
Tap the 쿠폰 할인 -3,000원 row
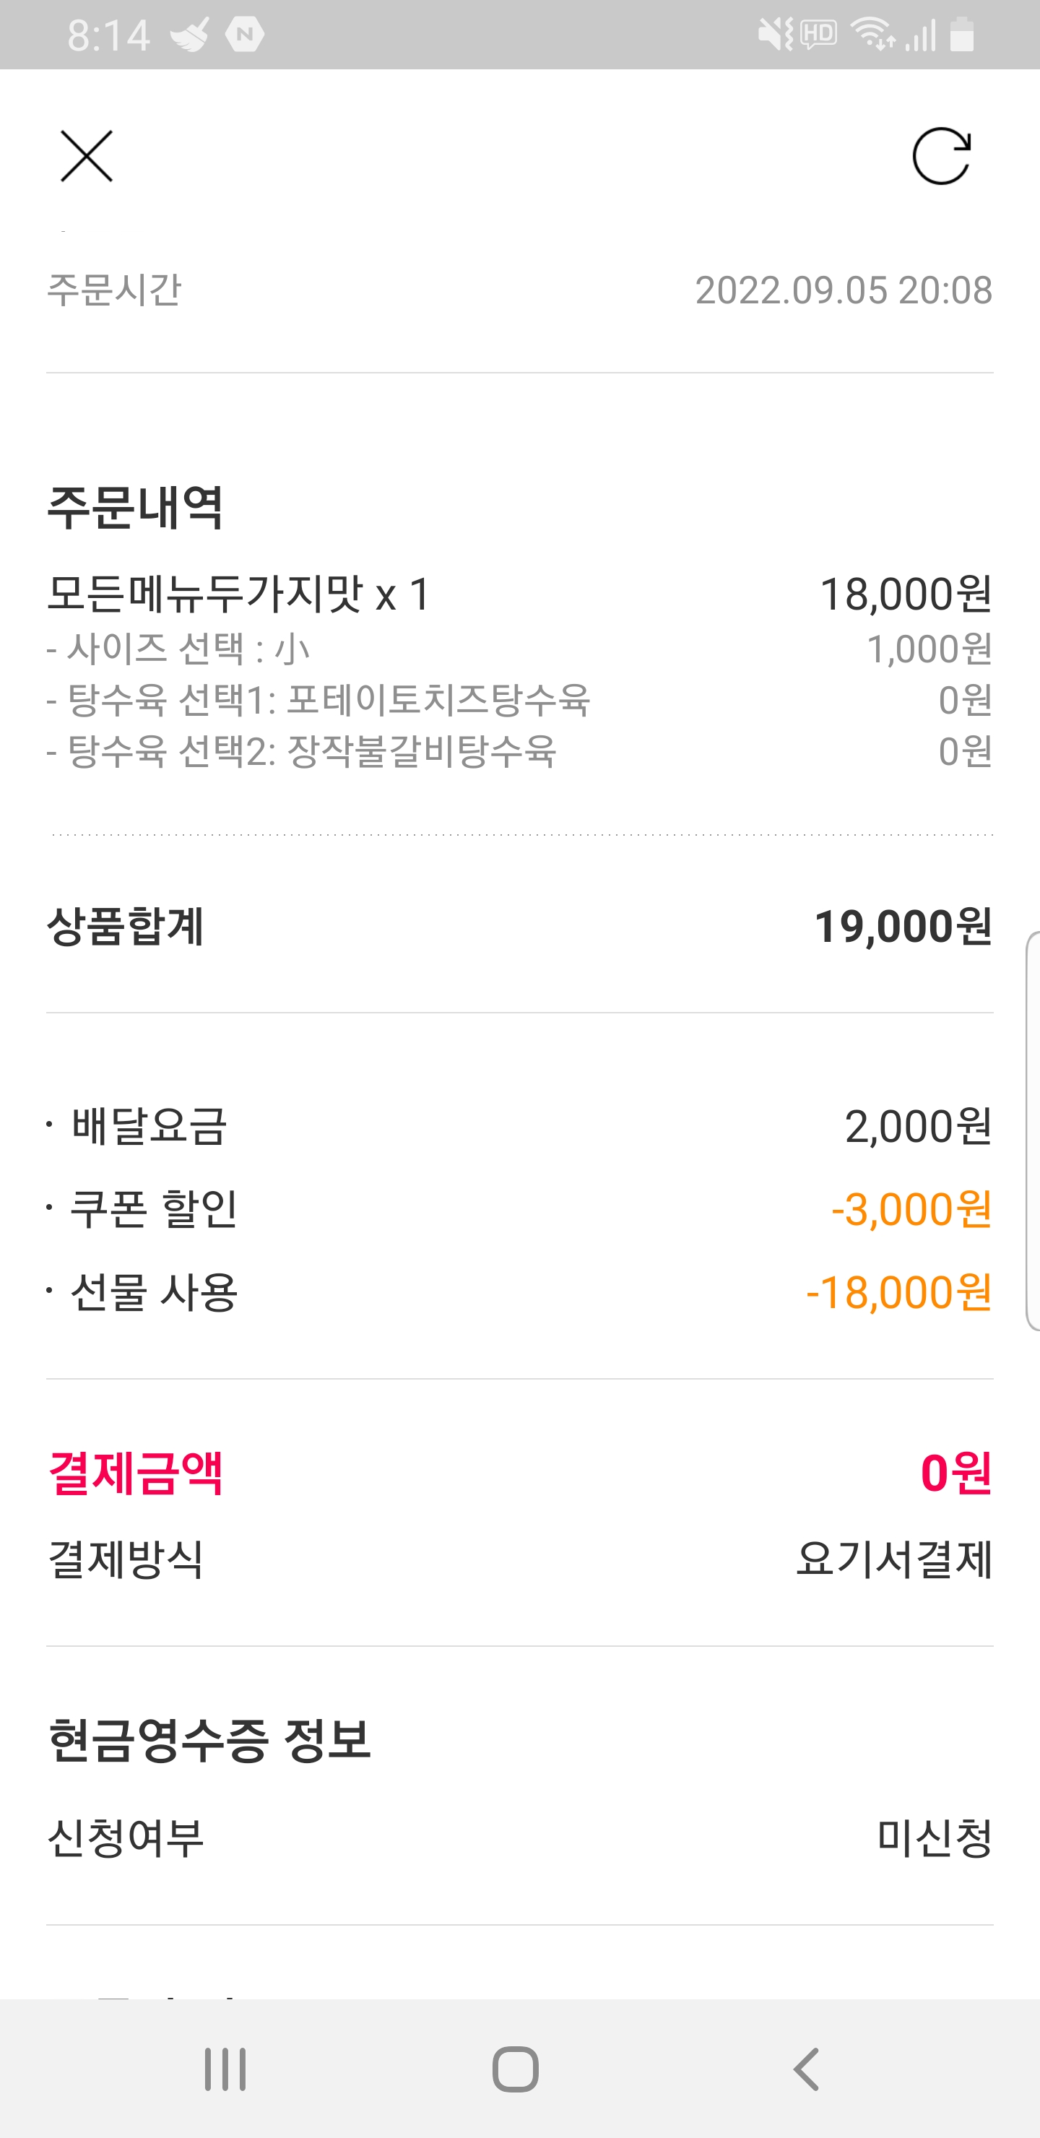519,1208
